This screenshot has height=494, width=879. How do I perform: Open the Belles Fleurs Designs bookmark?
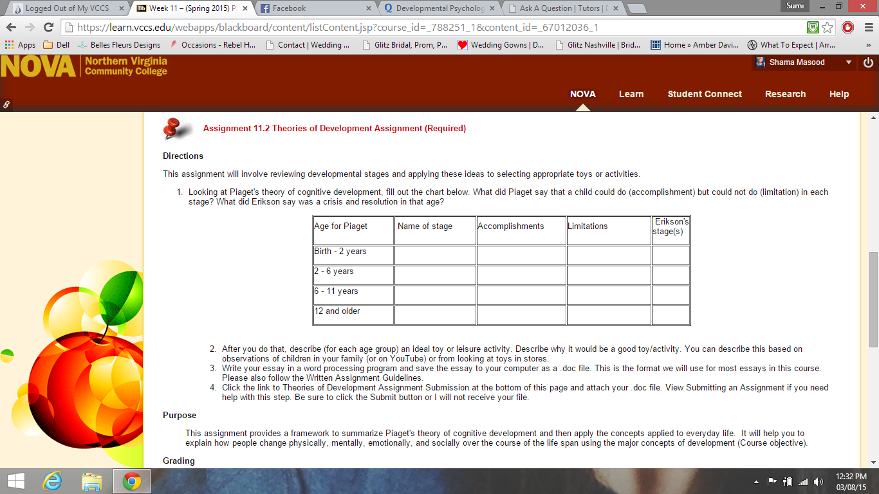119,45
